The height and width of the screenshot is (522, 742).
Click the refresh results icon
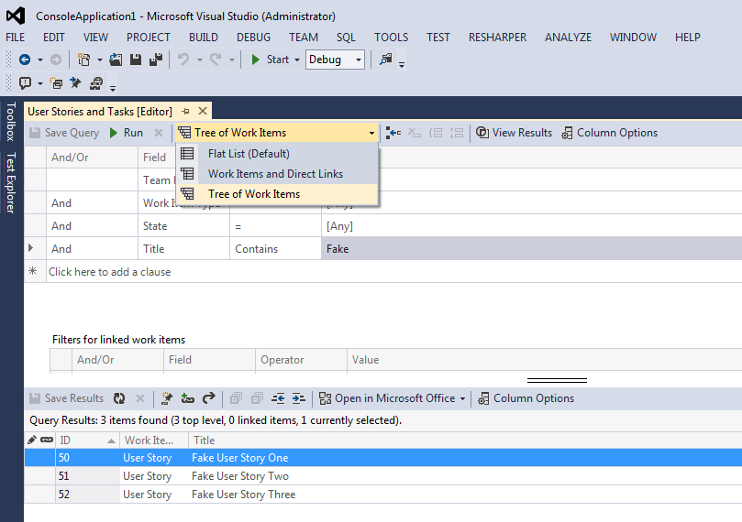119,398
